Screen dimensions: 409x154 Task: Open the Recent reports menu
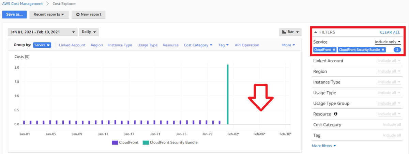tap(49, 15)
